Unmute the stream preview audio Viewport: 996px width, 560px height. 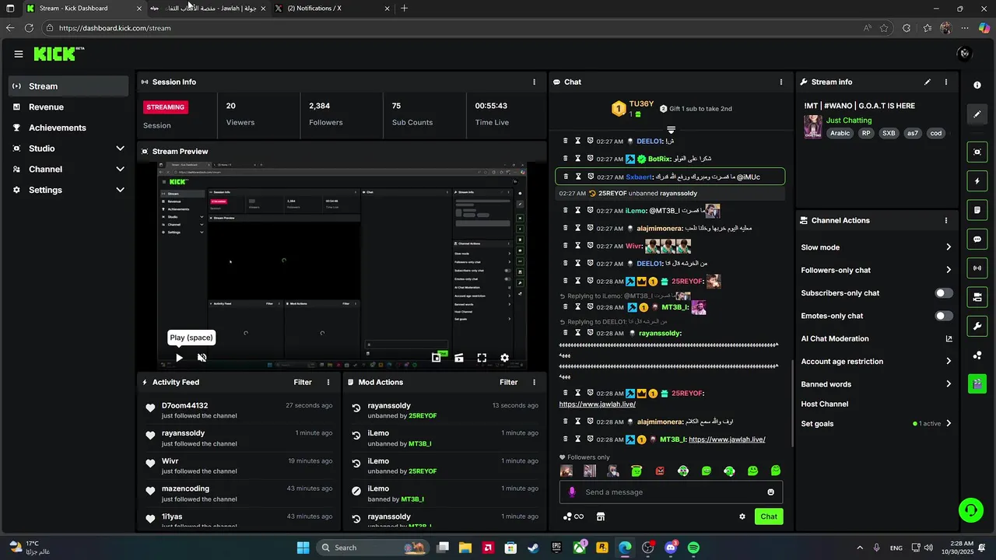pos(202,358)
